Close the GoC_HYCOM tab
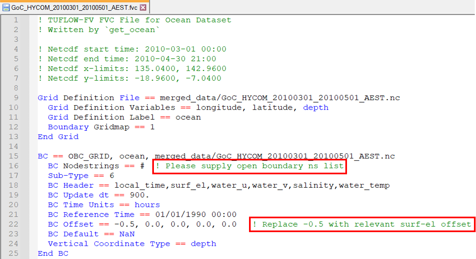The width and height of the screenshot is (476, 259). tap(144, 7)
